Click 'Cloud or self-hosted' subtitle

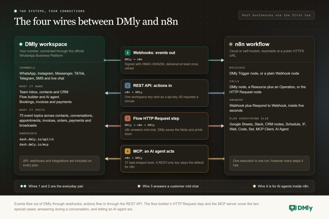coord(266,53)
